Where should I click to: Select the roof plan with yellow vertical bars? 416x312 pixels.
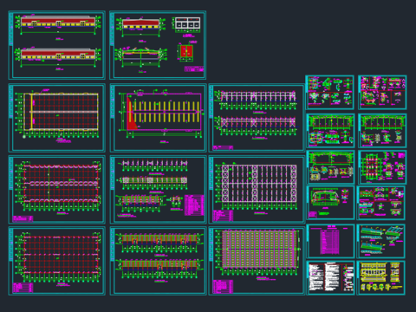point(158,118)
